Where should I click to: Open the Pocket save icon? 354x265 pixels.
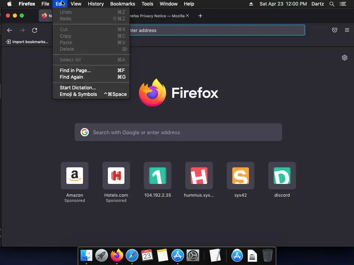coord(335,30)
